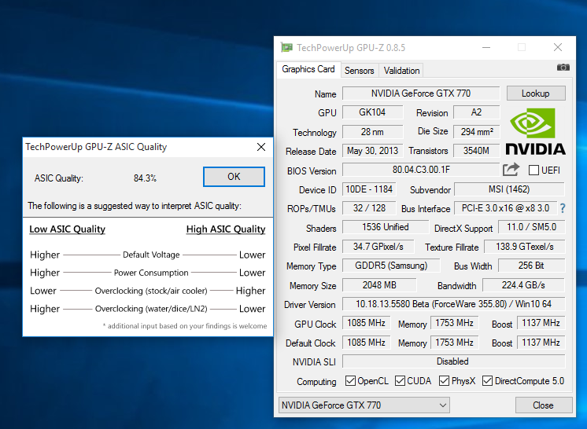Click the GPU Clock row Memory field 1753 MHz
Image resolution: width=587 pixels, height=429 pixels.
(x=455, y=323)
